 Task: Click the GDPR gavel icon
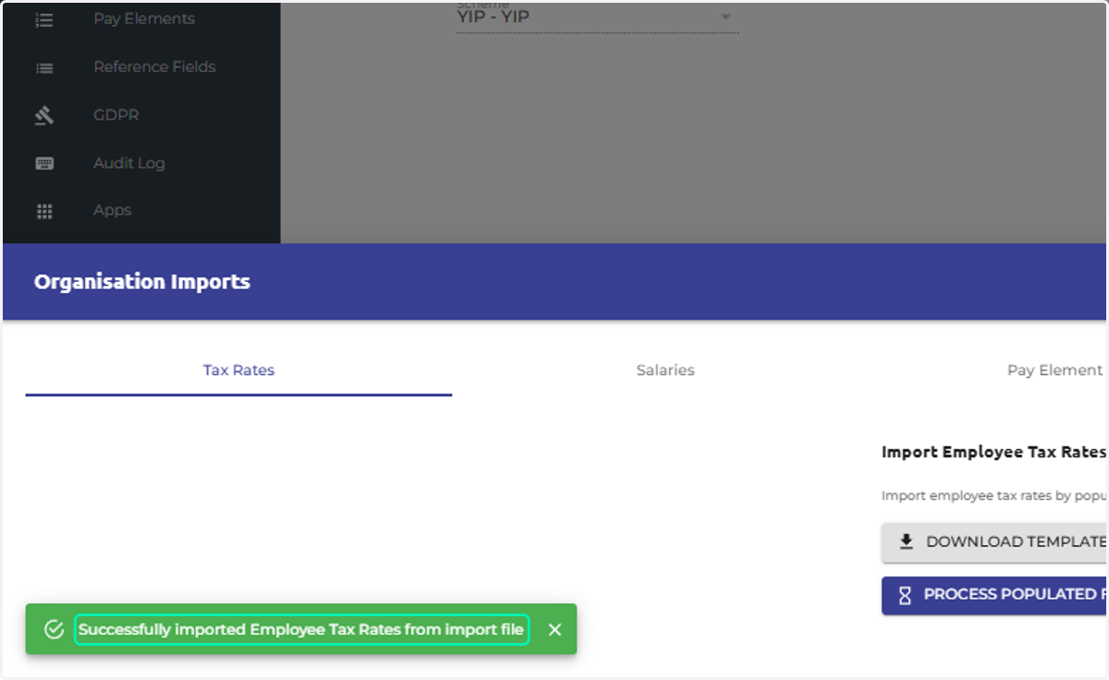(44, 115)
